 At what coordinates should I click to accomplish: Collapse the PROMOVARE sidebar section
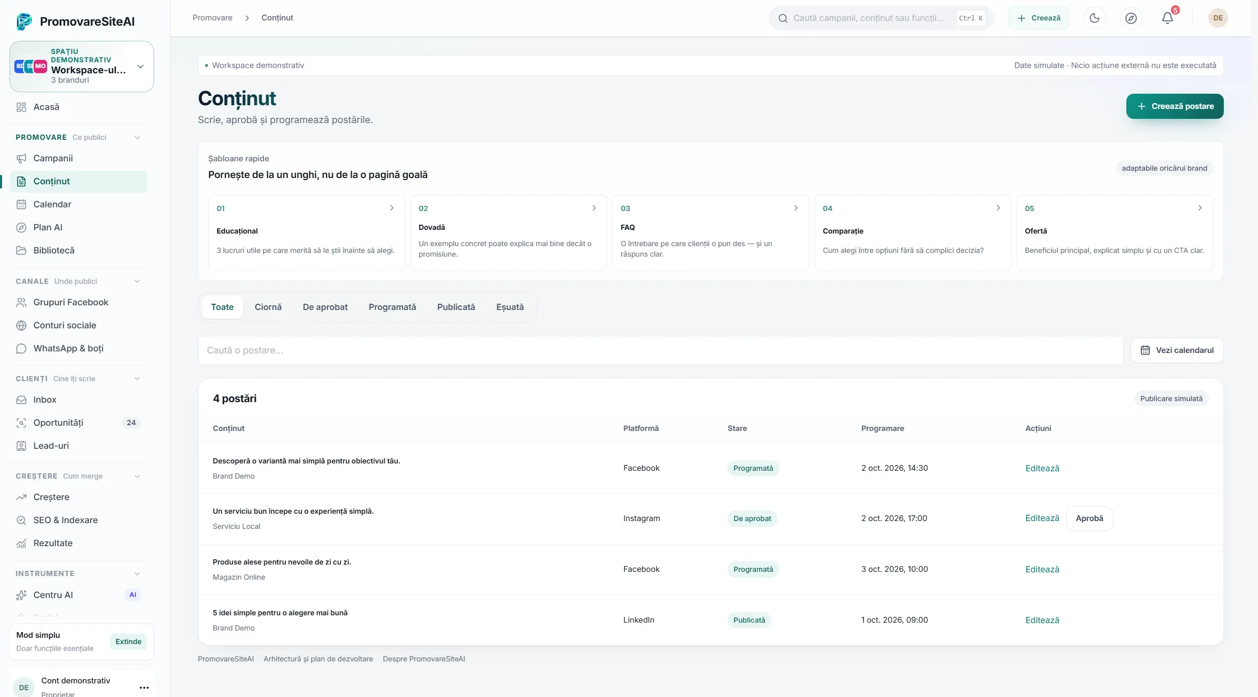137,137
